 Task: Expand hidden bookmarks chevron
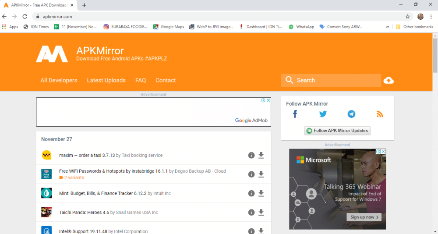coord(388,27)
